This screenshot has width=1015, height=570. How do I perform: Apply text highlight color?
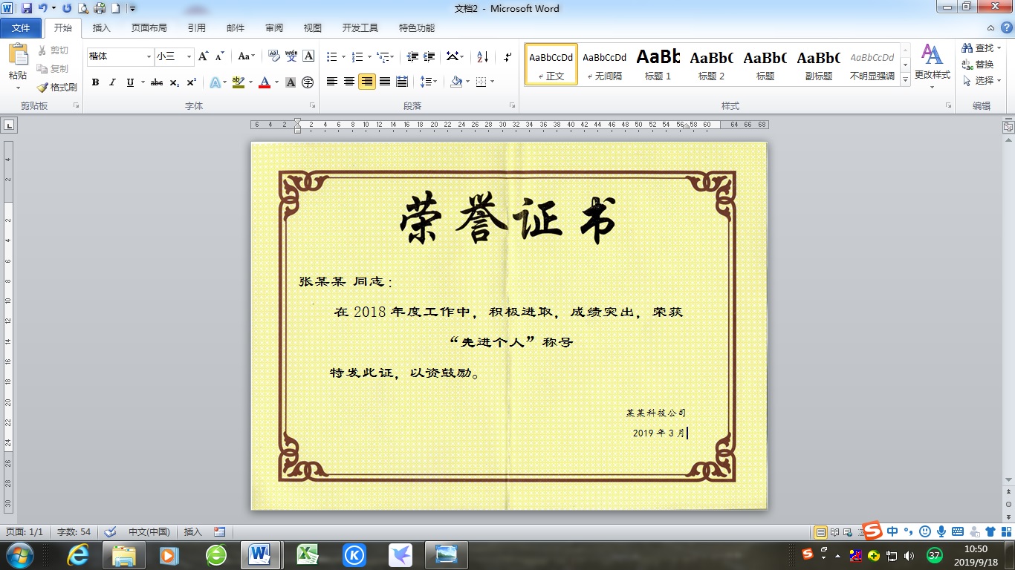coord(237,82)
